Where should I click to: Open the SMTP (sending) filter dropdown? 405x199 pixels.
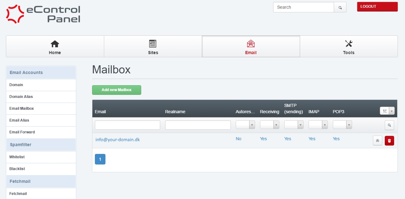(294, 125)
